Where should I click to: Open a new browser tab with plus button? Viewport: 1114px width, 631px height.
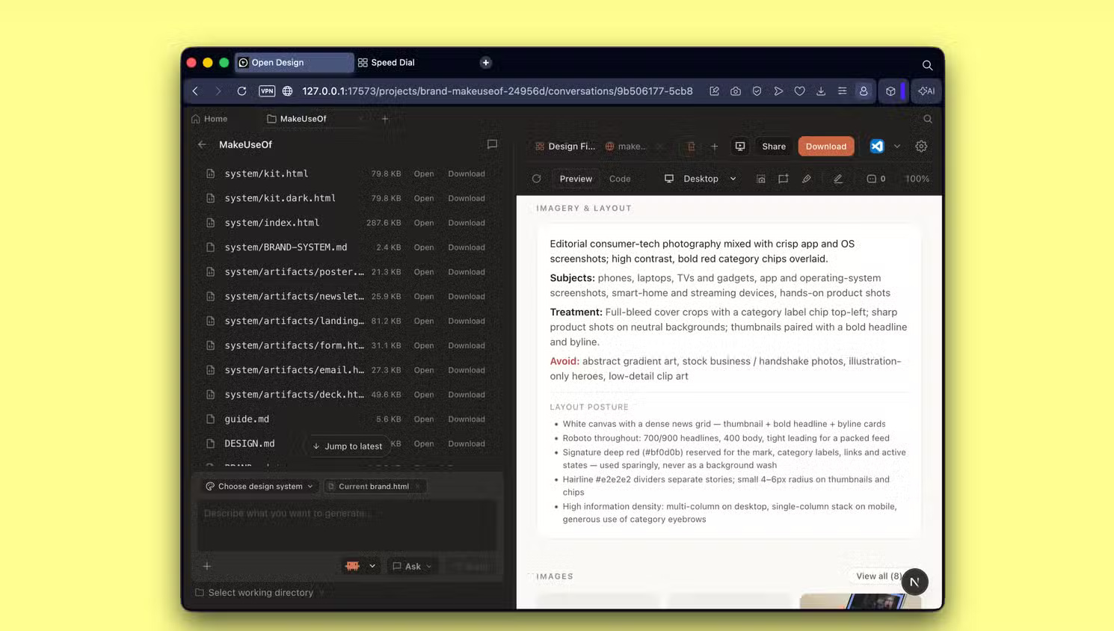[x=486, y=63]
